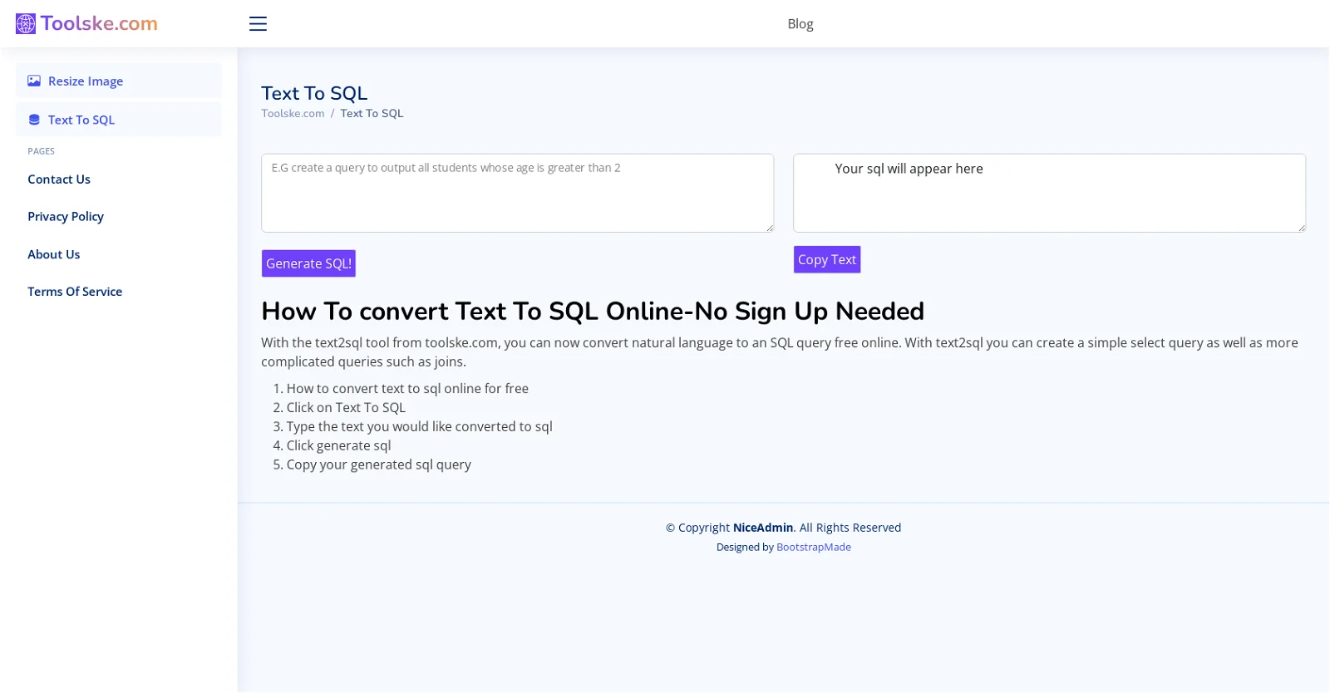Select the image icon beside Resize Image

click(x=33, y=81)
